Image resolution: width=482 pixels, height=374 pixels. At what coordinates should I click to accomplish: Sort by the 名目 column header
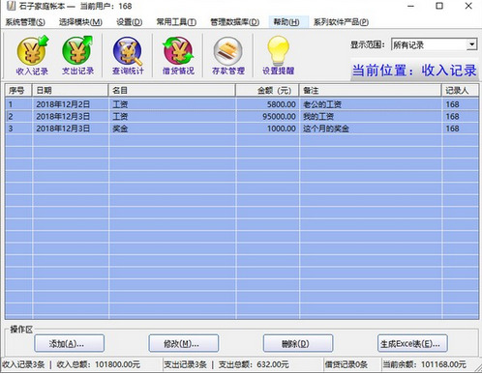pyautogui.click(x=172, y=91)
